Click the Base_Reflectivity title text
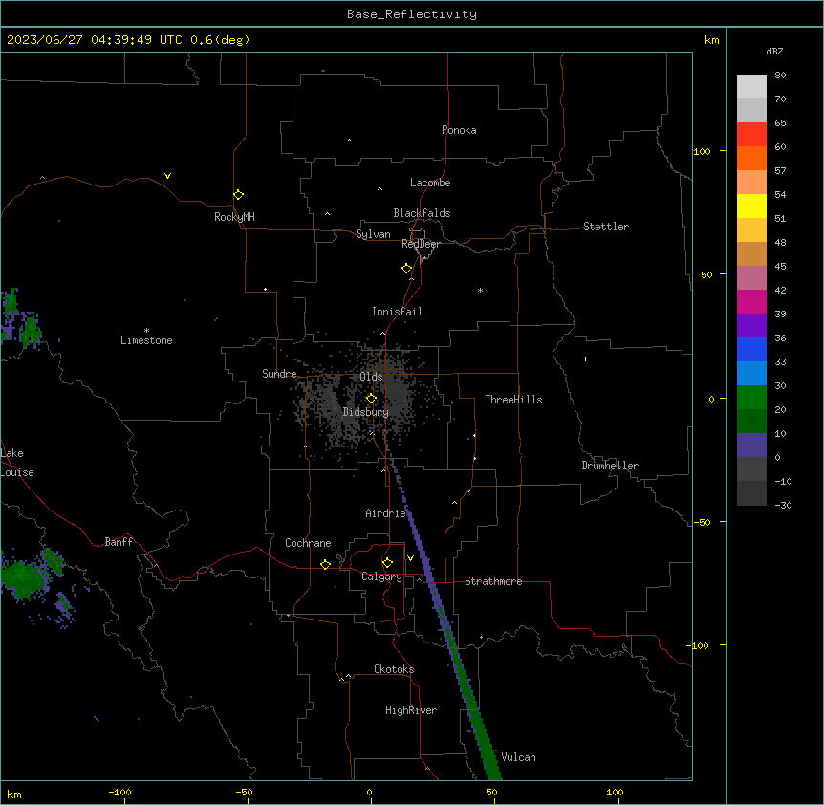This screenshot has width=824, height=805. pyautogui.click(x=412, y=14)
